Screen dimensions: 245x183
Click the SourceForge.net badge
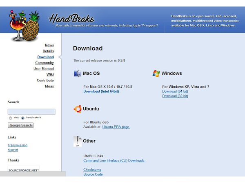[24, 169]
